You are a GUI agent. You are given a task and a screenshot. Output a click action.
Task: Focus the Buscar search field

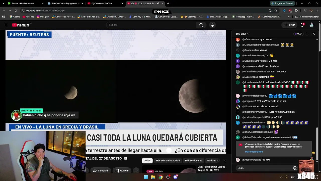point(151,25)
